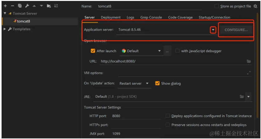This screenshot has width=261, height=139.
Task: Click the wrench icon beside Templates
Action: [10, 29]
